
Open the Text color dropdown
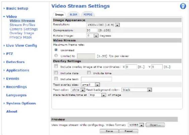click(78, 90)
